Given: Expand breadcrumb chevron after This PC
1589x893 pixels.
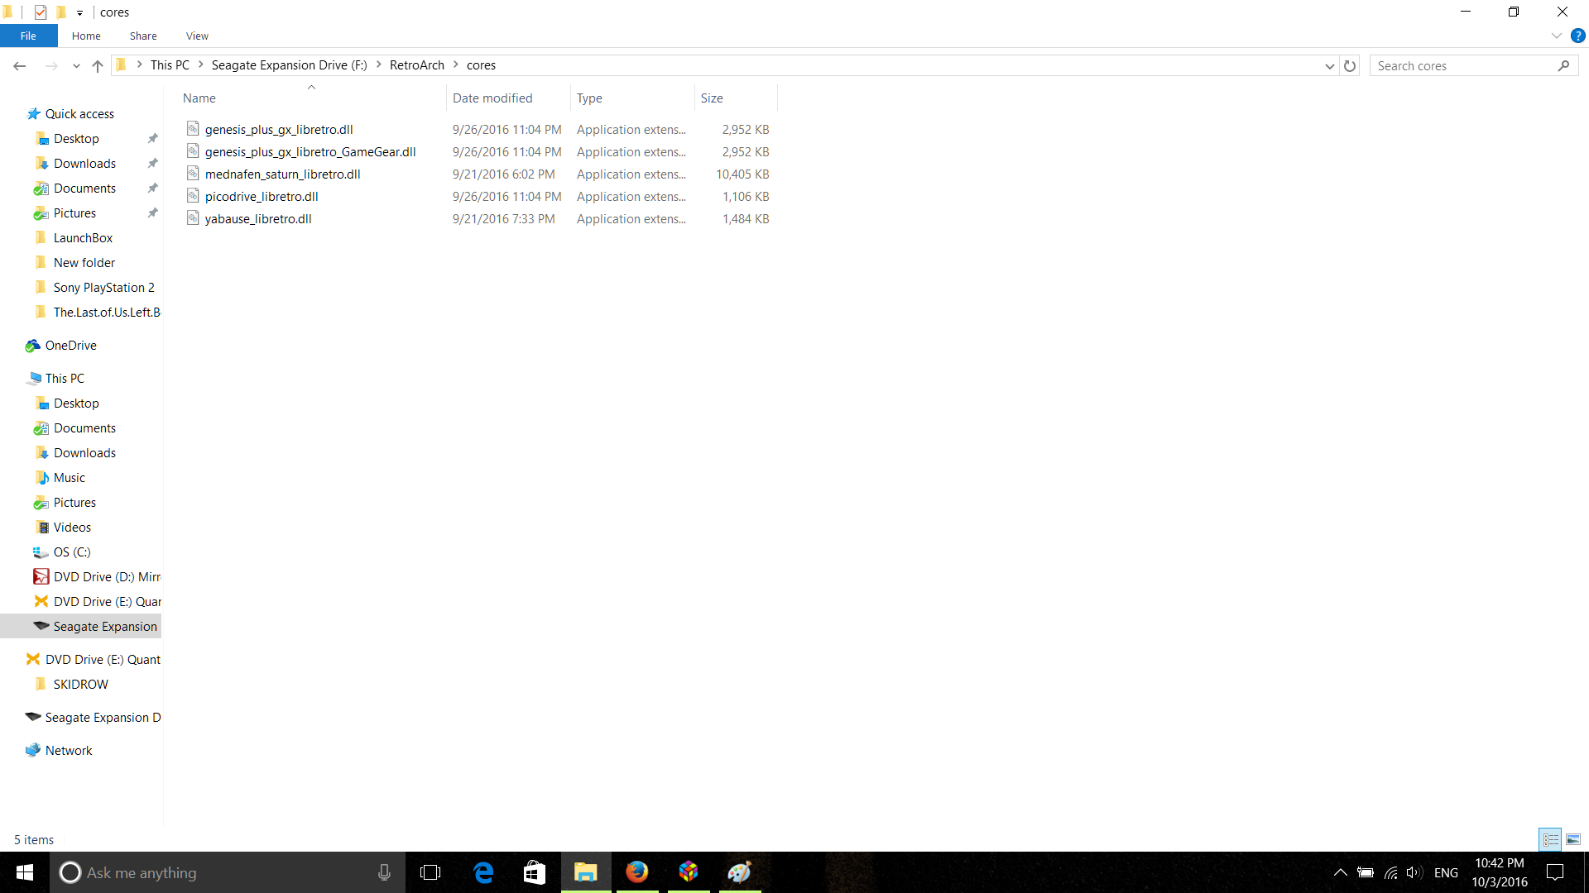Looking at the screenshot, I should (x=200, y=64).
